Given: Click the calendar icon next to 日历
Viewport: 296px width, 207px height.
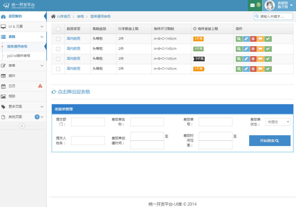Looking at the screenshot, I should (4, 86).
